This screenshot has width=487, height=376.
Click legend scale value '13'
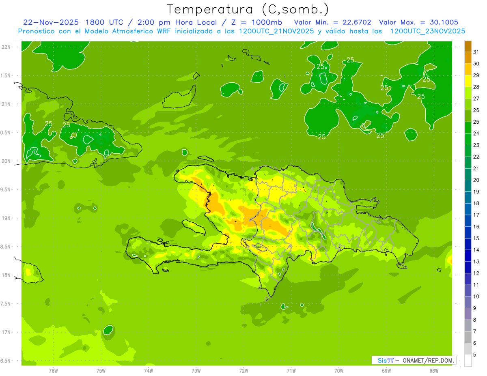(x=476, y=262)
